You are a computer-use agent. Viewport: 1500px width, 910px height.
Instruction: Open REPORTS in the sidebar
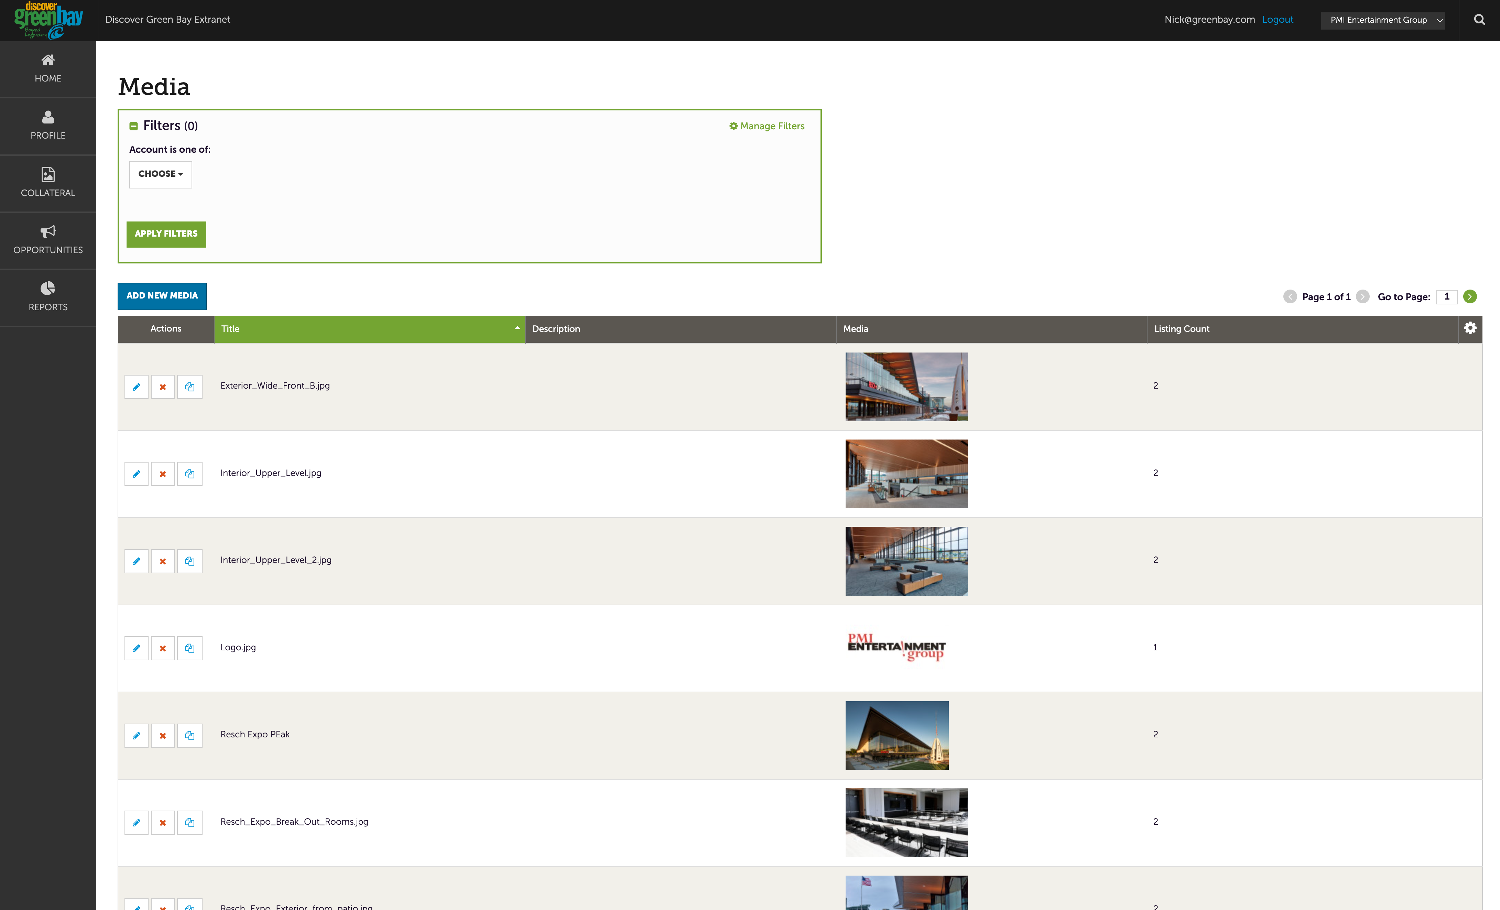pyautogui.click(x=48, y=297)
